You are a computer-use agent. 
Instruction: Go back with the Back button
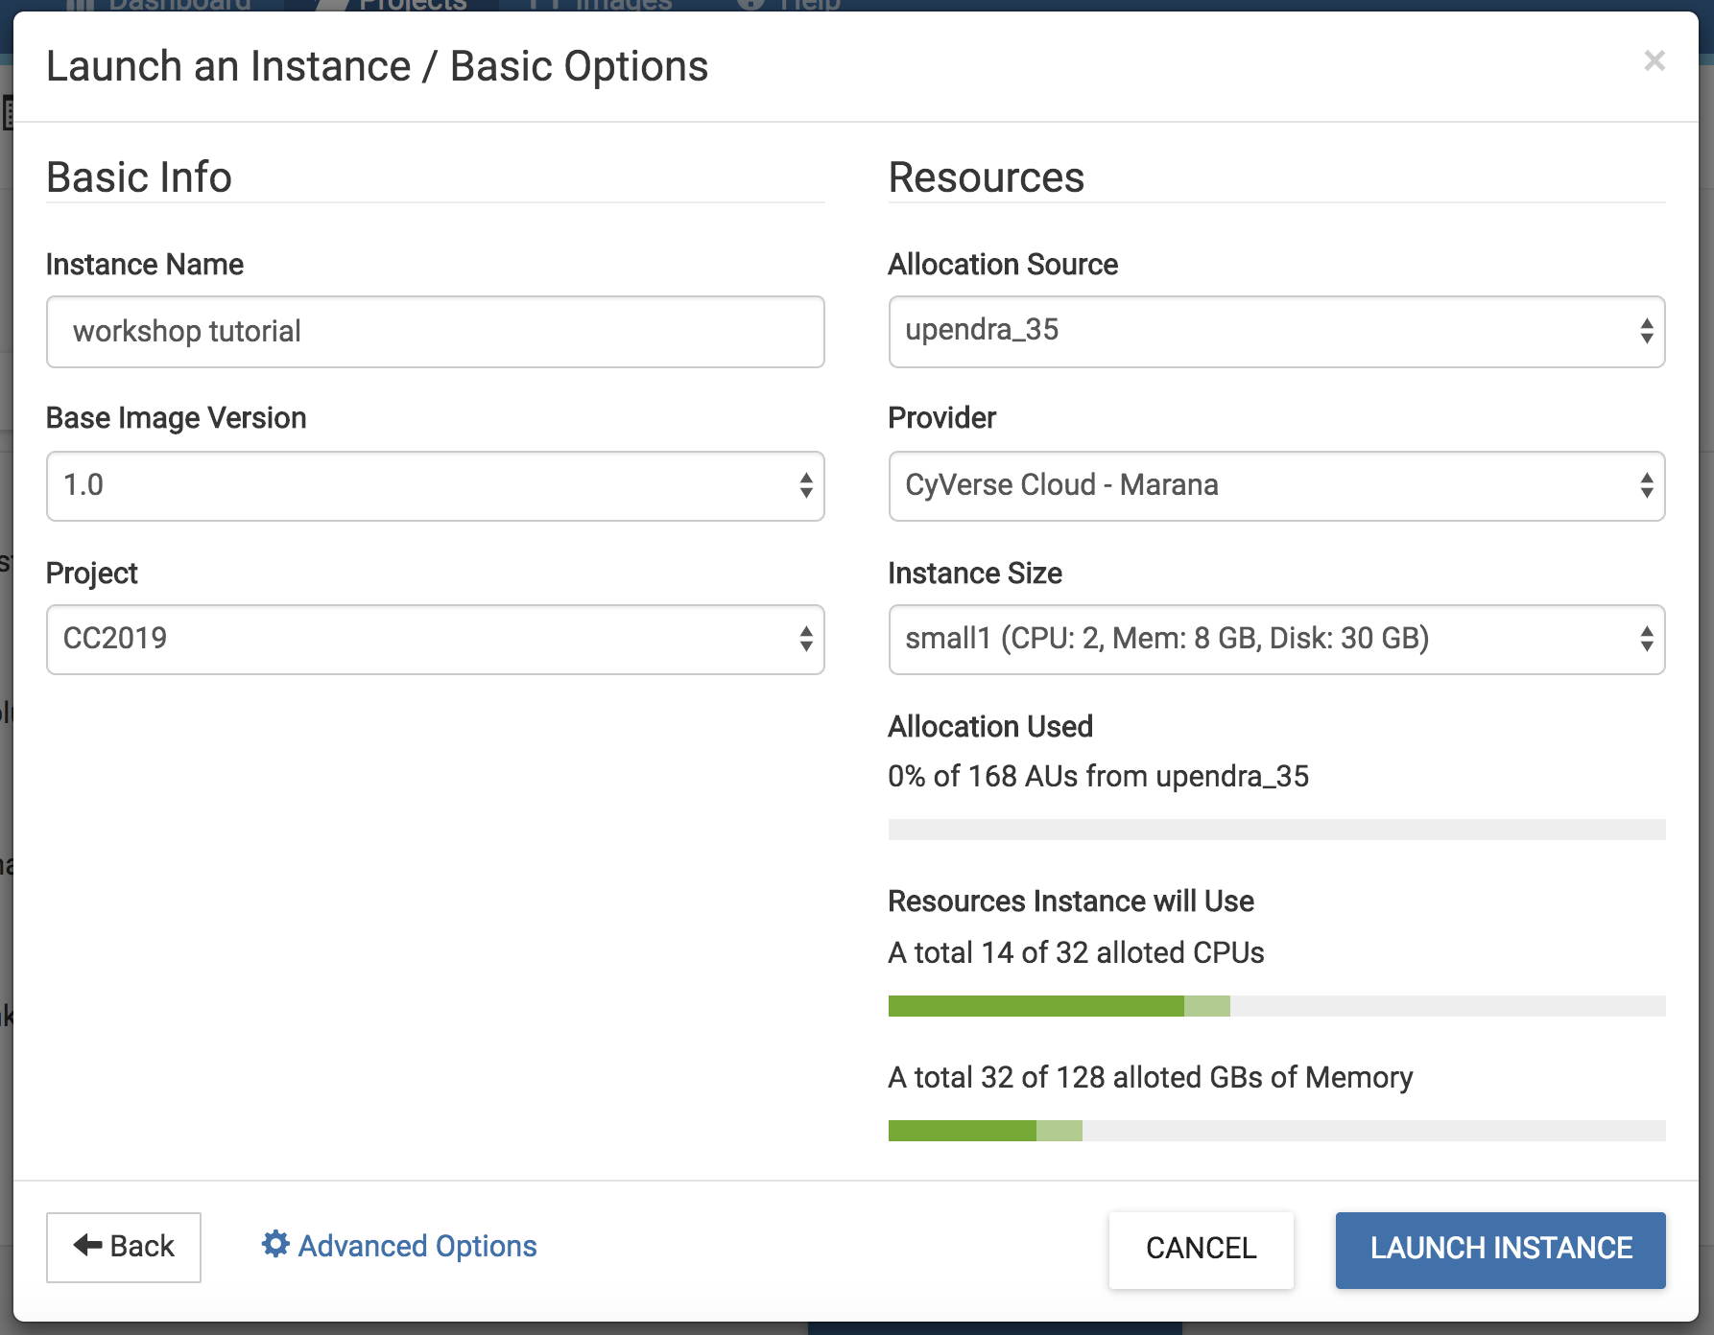pyautogui.click(x=124, y=1247)
